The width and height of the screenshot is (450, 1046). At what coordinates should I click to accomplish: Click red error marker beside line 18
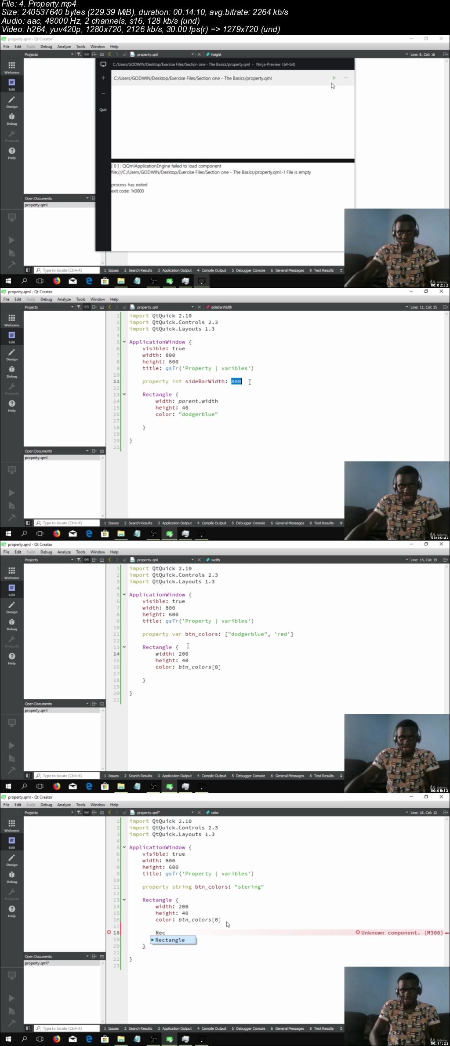click(x=109, y=933)
